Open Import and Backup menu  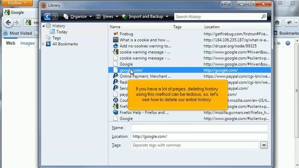pyautogui.click(x=145, y=17)
